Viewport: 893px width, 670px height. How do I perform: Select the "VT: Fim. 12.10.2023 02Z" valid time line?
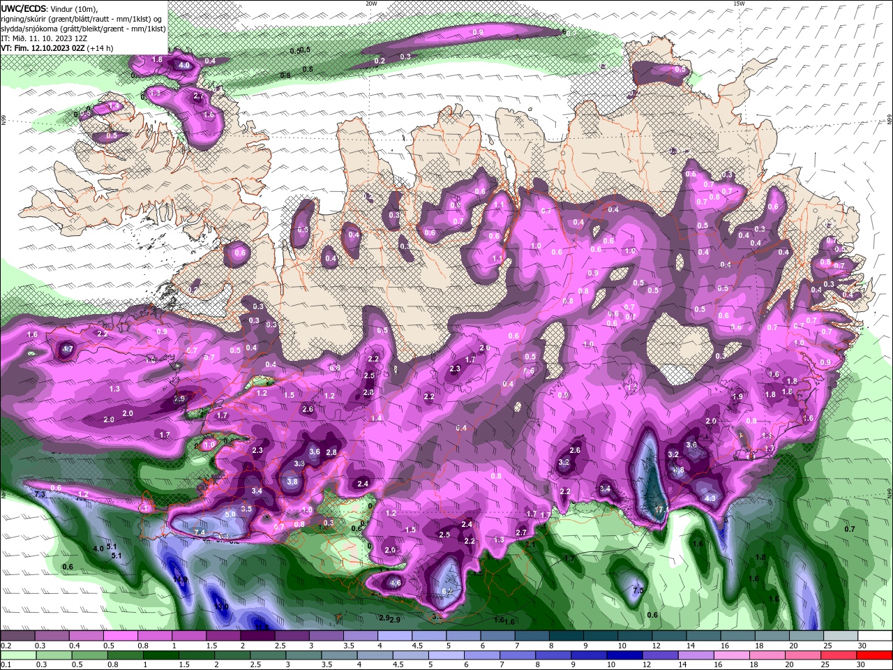57,48
